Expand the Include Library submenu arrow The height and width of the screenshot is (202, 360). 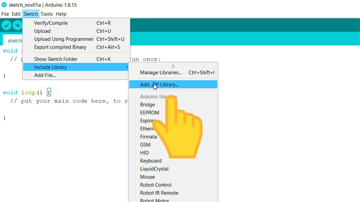pos(127,67)
